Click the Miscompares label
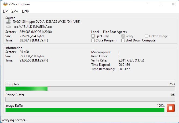The height and width of the screenshot is (123, 179). tap(101, 52)
